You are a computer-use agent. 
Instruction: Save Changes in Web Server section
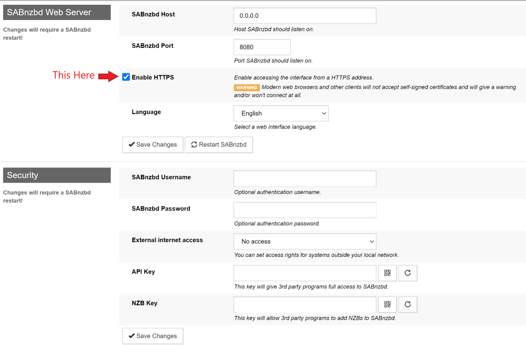coord(153,145)
